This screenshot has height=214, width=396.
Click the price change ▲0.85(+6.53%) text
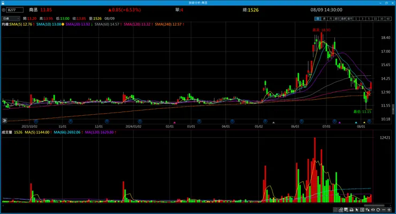[x=124, y=10]
